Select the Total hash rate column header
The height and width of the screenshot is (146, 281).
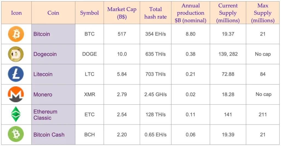(155, 13)
